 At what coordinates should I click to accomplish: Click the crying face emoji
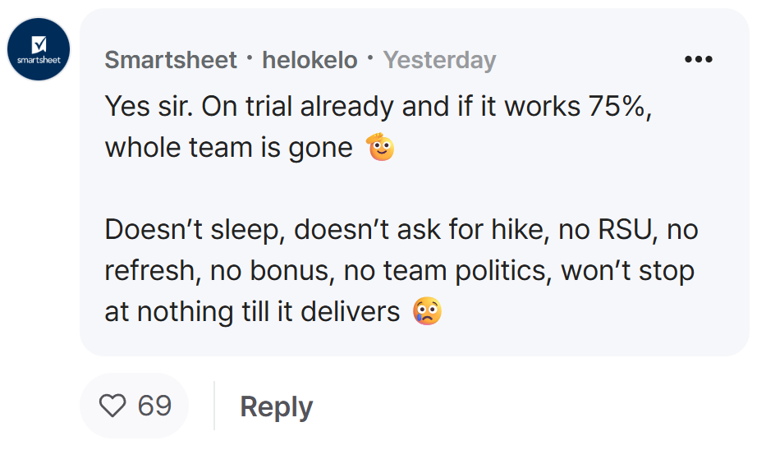tap(428, 311)
